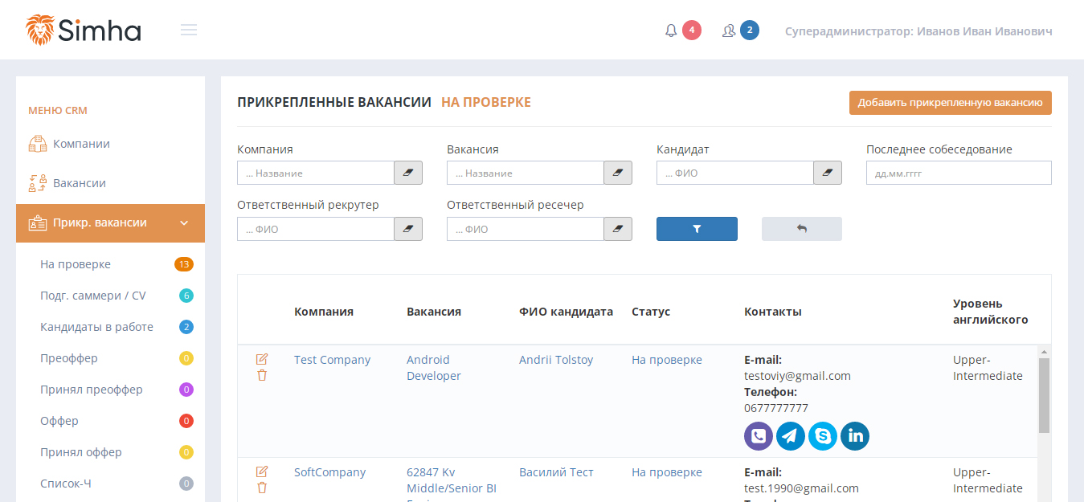
Task: Clear the Кандидат filter with the eraser icon
Action: point(827,172)
